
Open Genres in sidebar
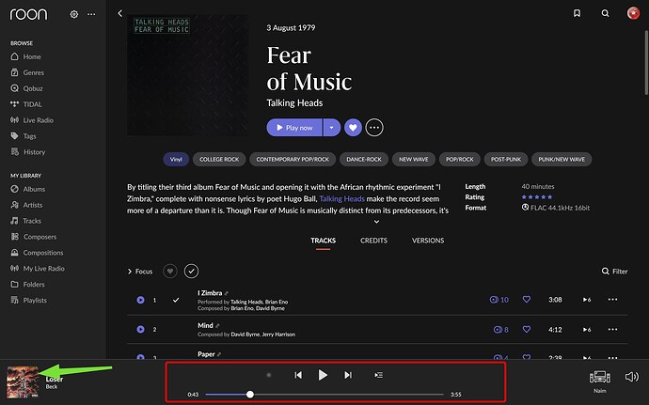[x=27, y=72]
